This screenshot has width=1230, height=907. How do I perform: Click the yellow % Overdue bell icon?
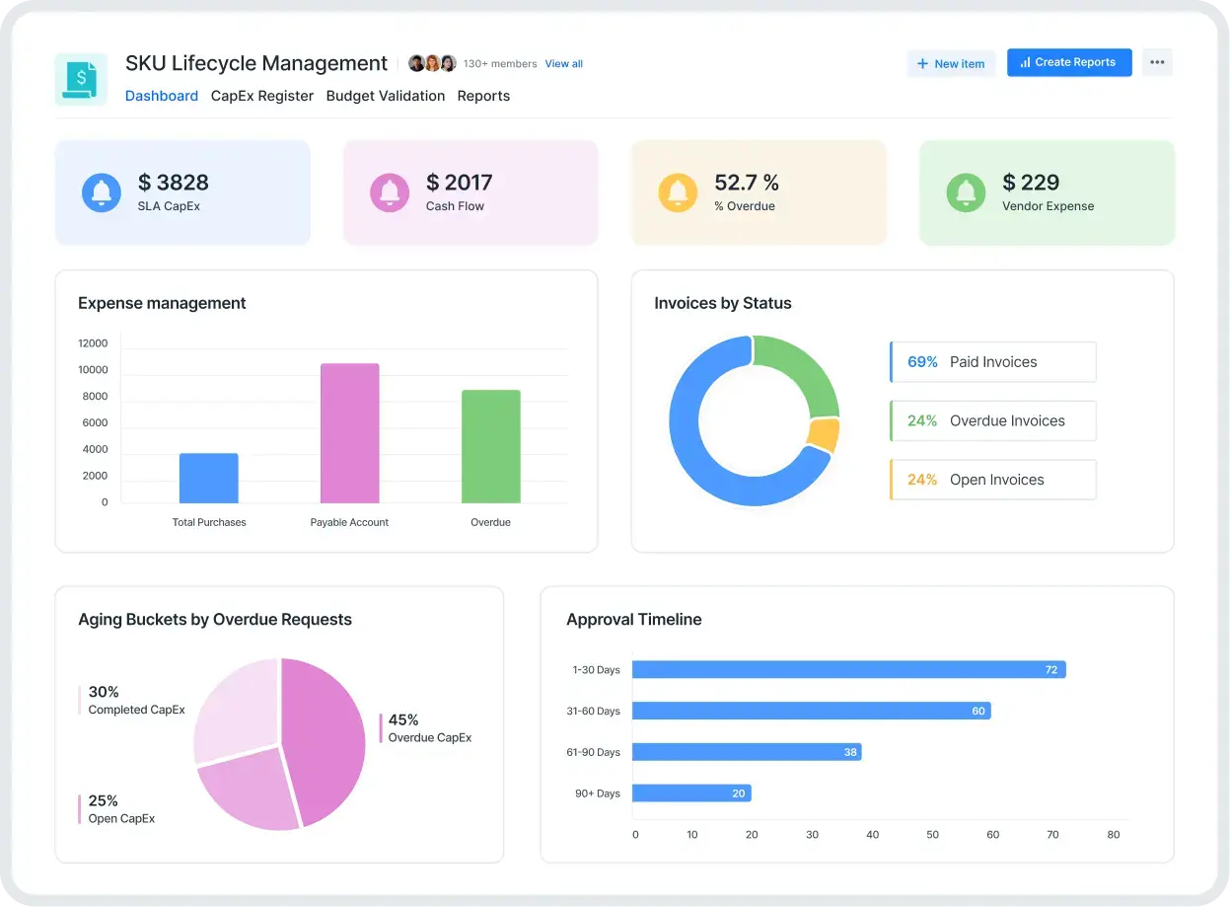678,192
